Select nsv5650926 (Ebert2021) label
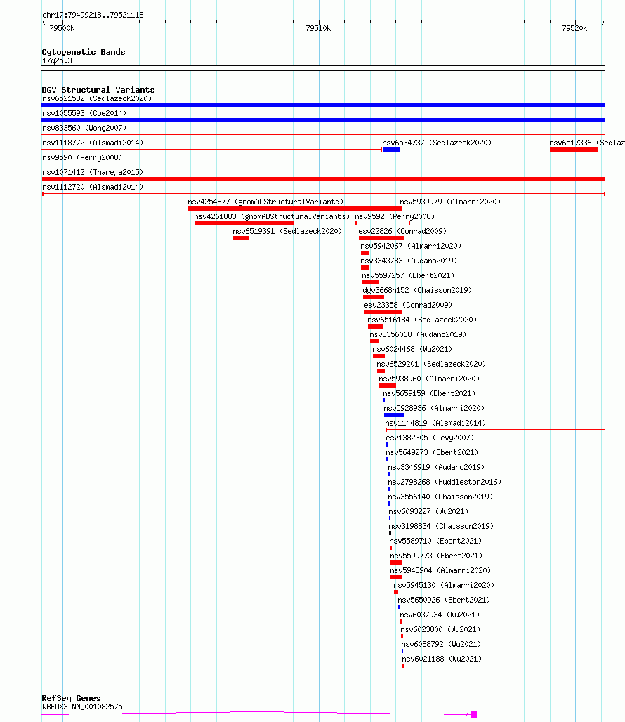 point(444,599)
